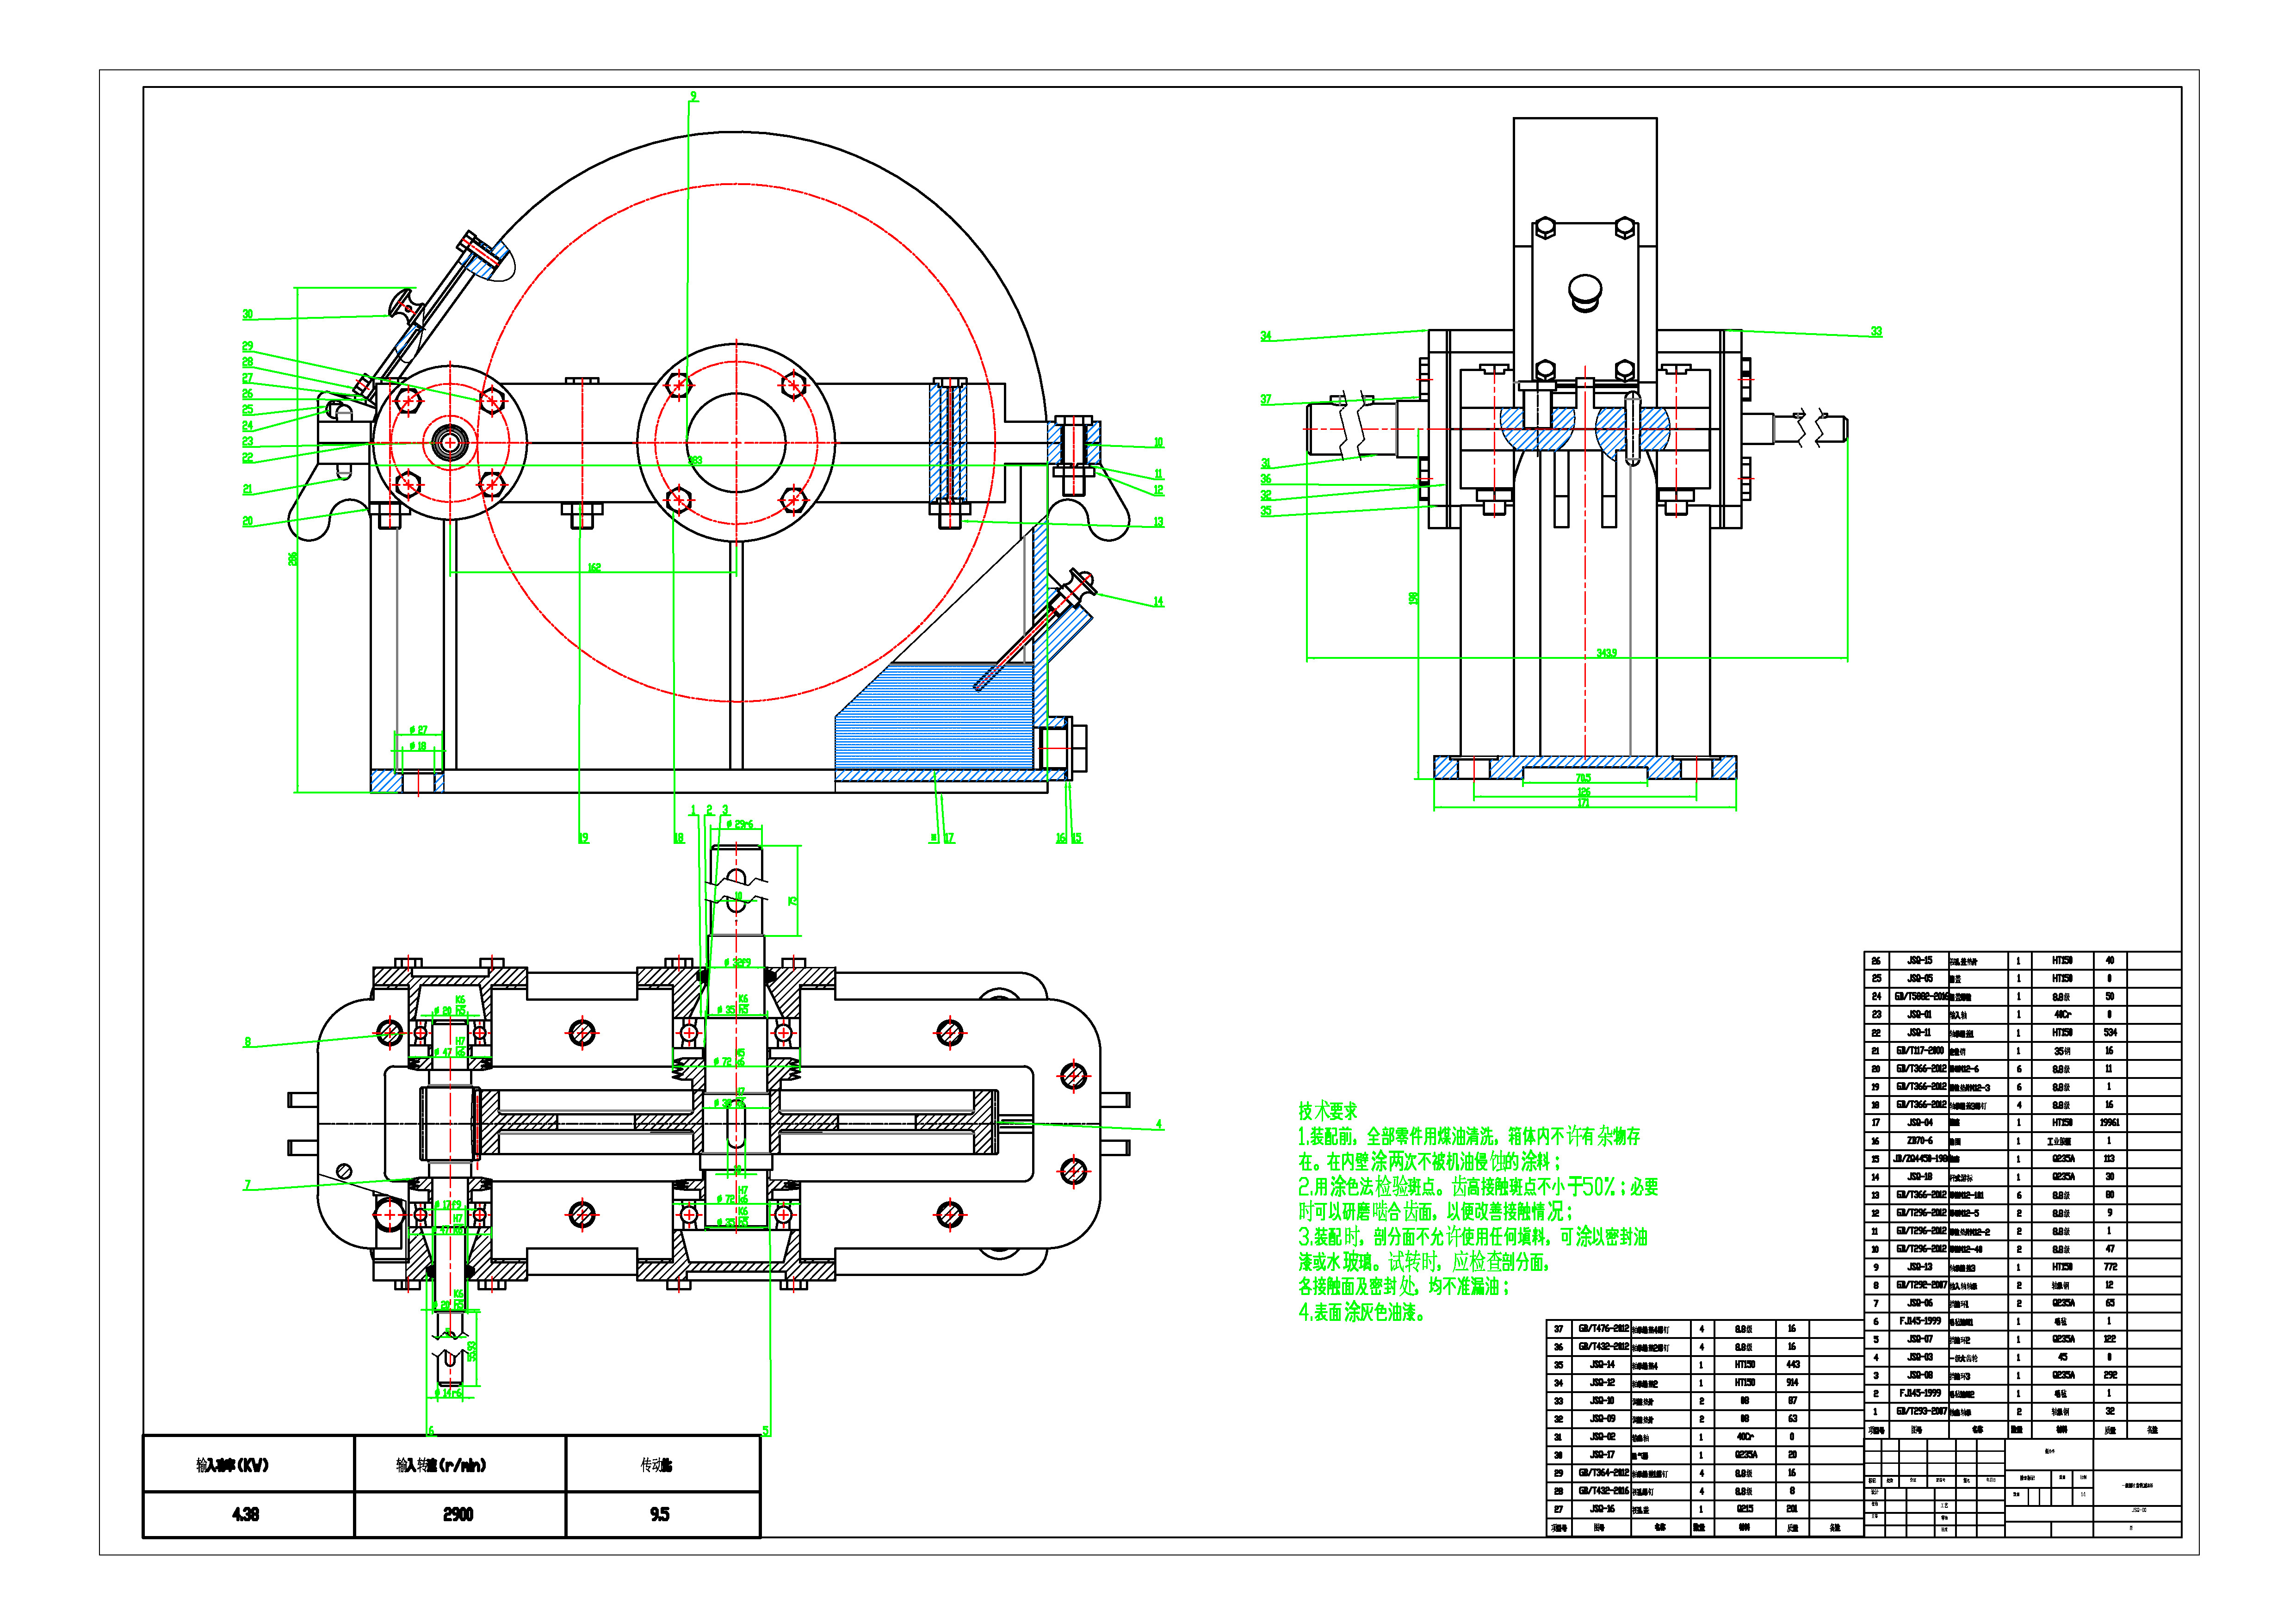This screenshot has width=2296, height=1623.
Task: Click the 162 center distance dimension
Action: pos(594,567)
